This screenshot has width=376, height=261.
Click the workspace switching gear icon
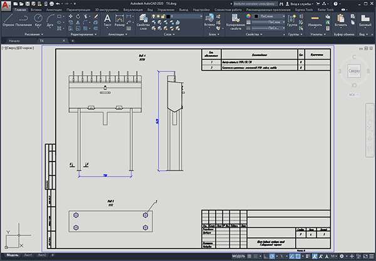(342, 256)
